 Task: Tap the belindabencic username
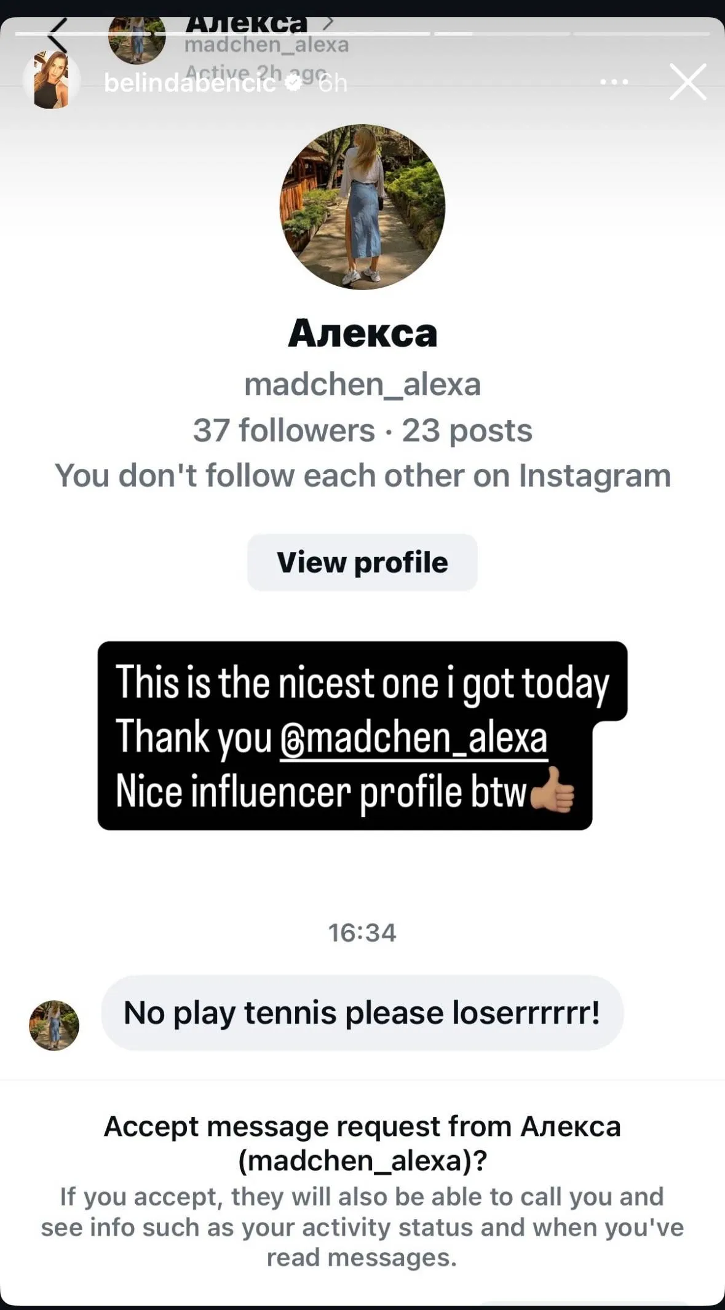point(189,83)
